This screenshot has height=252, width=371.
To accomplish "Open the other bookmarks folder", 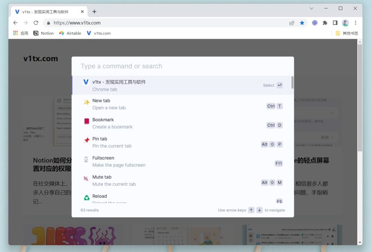I will pos(347,33).
